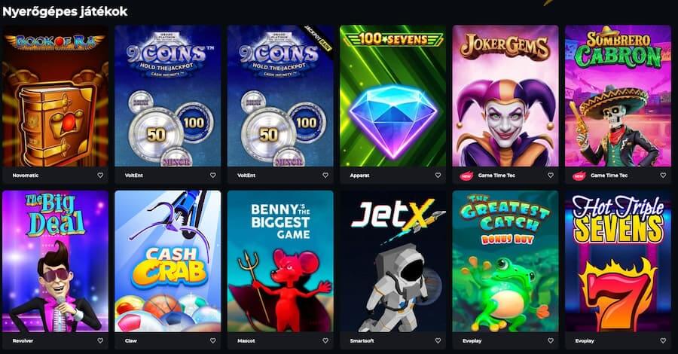Viewport: 678px width, 354px height.
Task: Click the NEW badge under Joker Gems
Action: pos(466,175)
